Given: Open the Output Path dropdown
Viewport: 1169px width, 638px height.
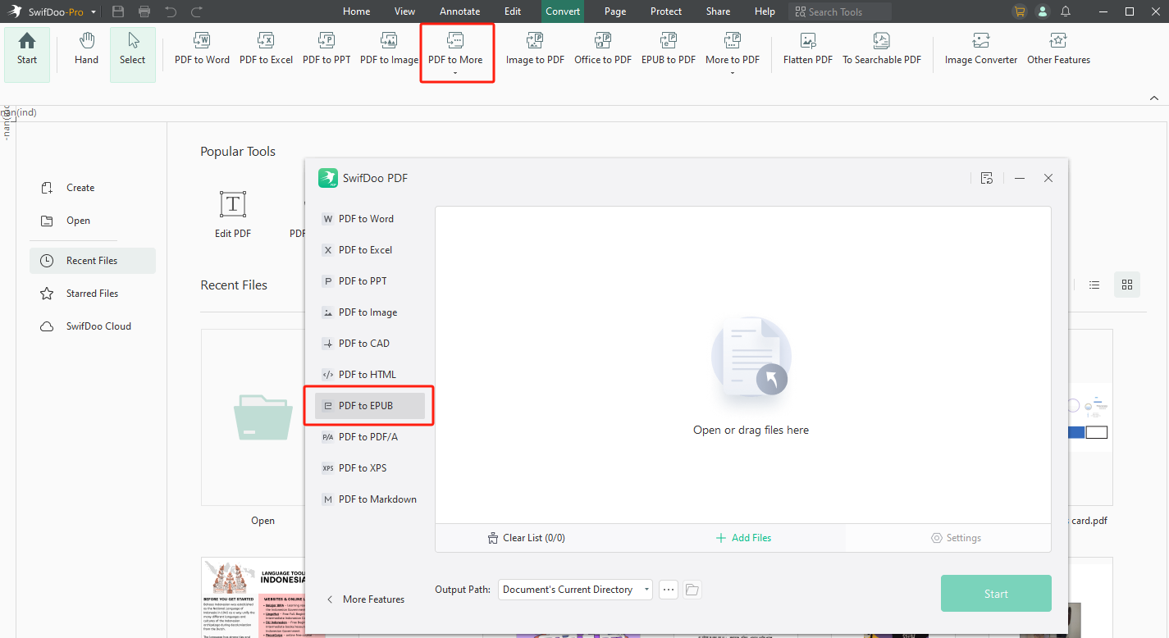Looking at the screenshot, I should 575,590.
